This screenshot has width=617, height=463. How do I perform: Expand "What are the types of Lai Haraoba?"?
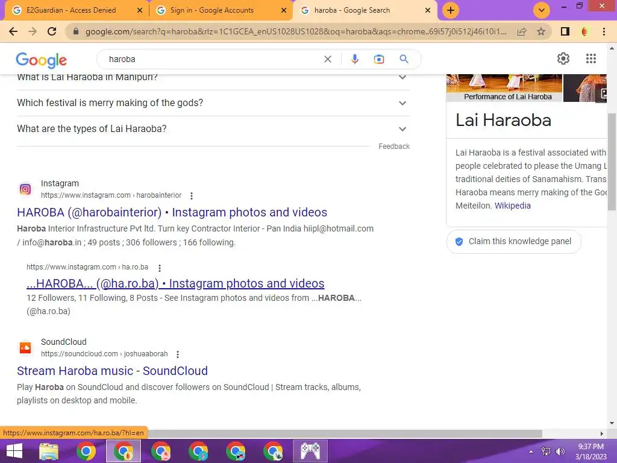(x=213, y=129)
